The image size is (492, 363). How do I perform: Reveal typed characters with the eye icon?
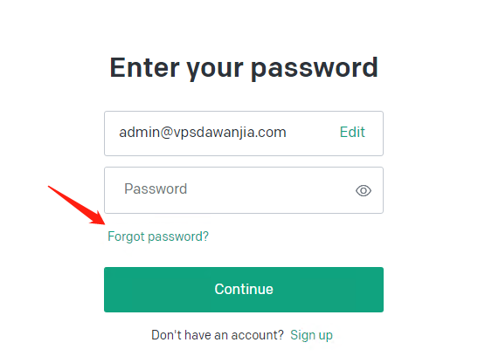click(x=364, y=190)
